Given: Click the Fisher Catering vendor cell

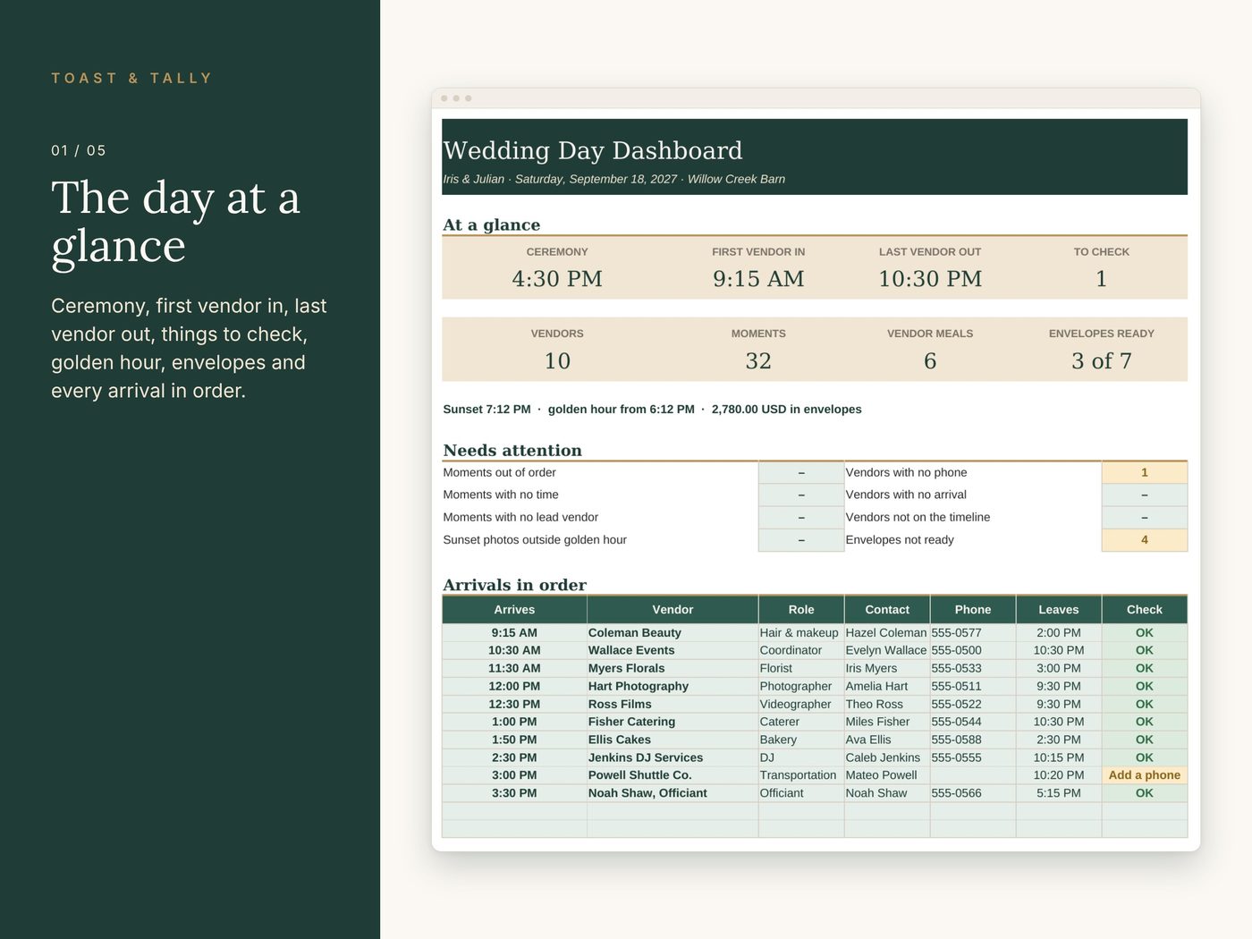Looking at the screenshot, I should click(x=673, y=723).
